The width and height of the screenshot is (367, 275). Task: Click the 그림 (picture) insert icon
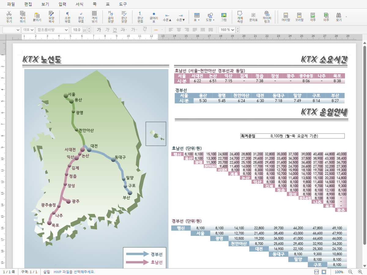coord(224,17)
